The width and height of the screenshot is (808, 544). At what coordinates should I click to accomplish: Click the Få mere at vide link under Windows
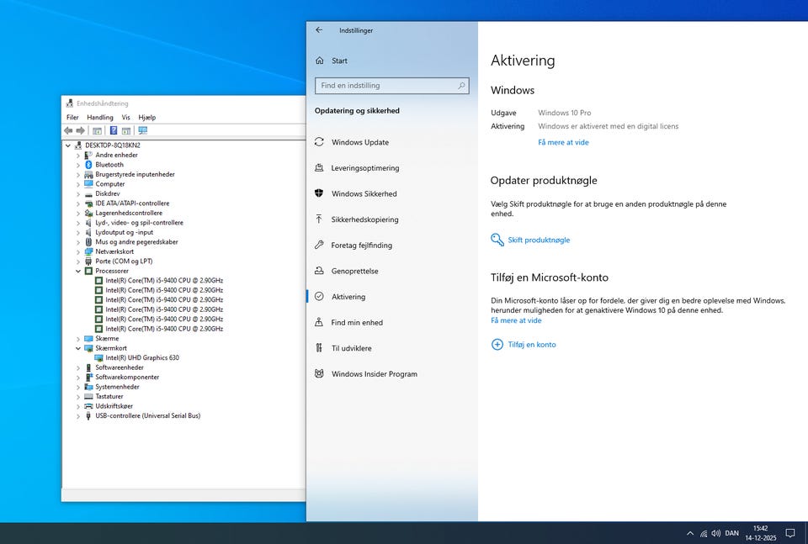coord(563,143)
